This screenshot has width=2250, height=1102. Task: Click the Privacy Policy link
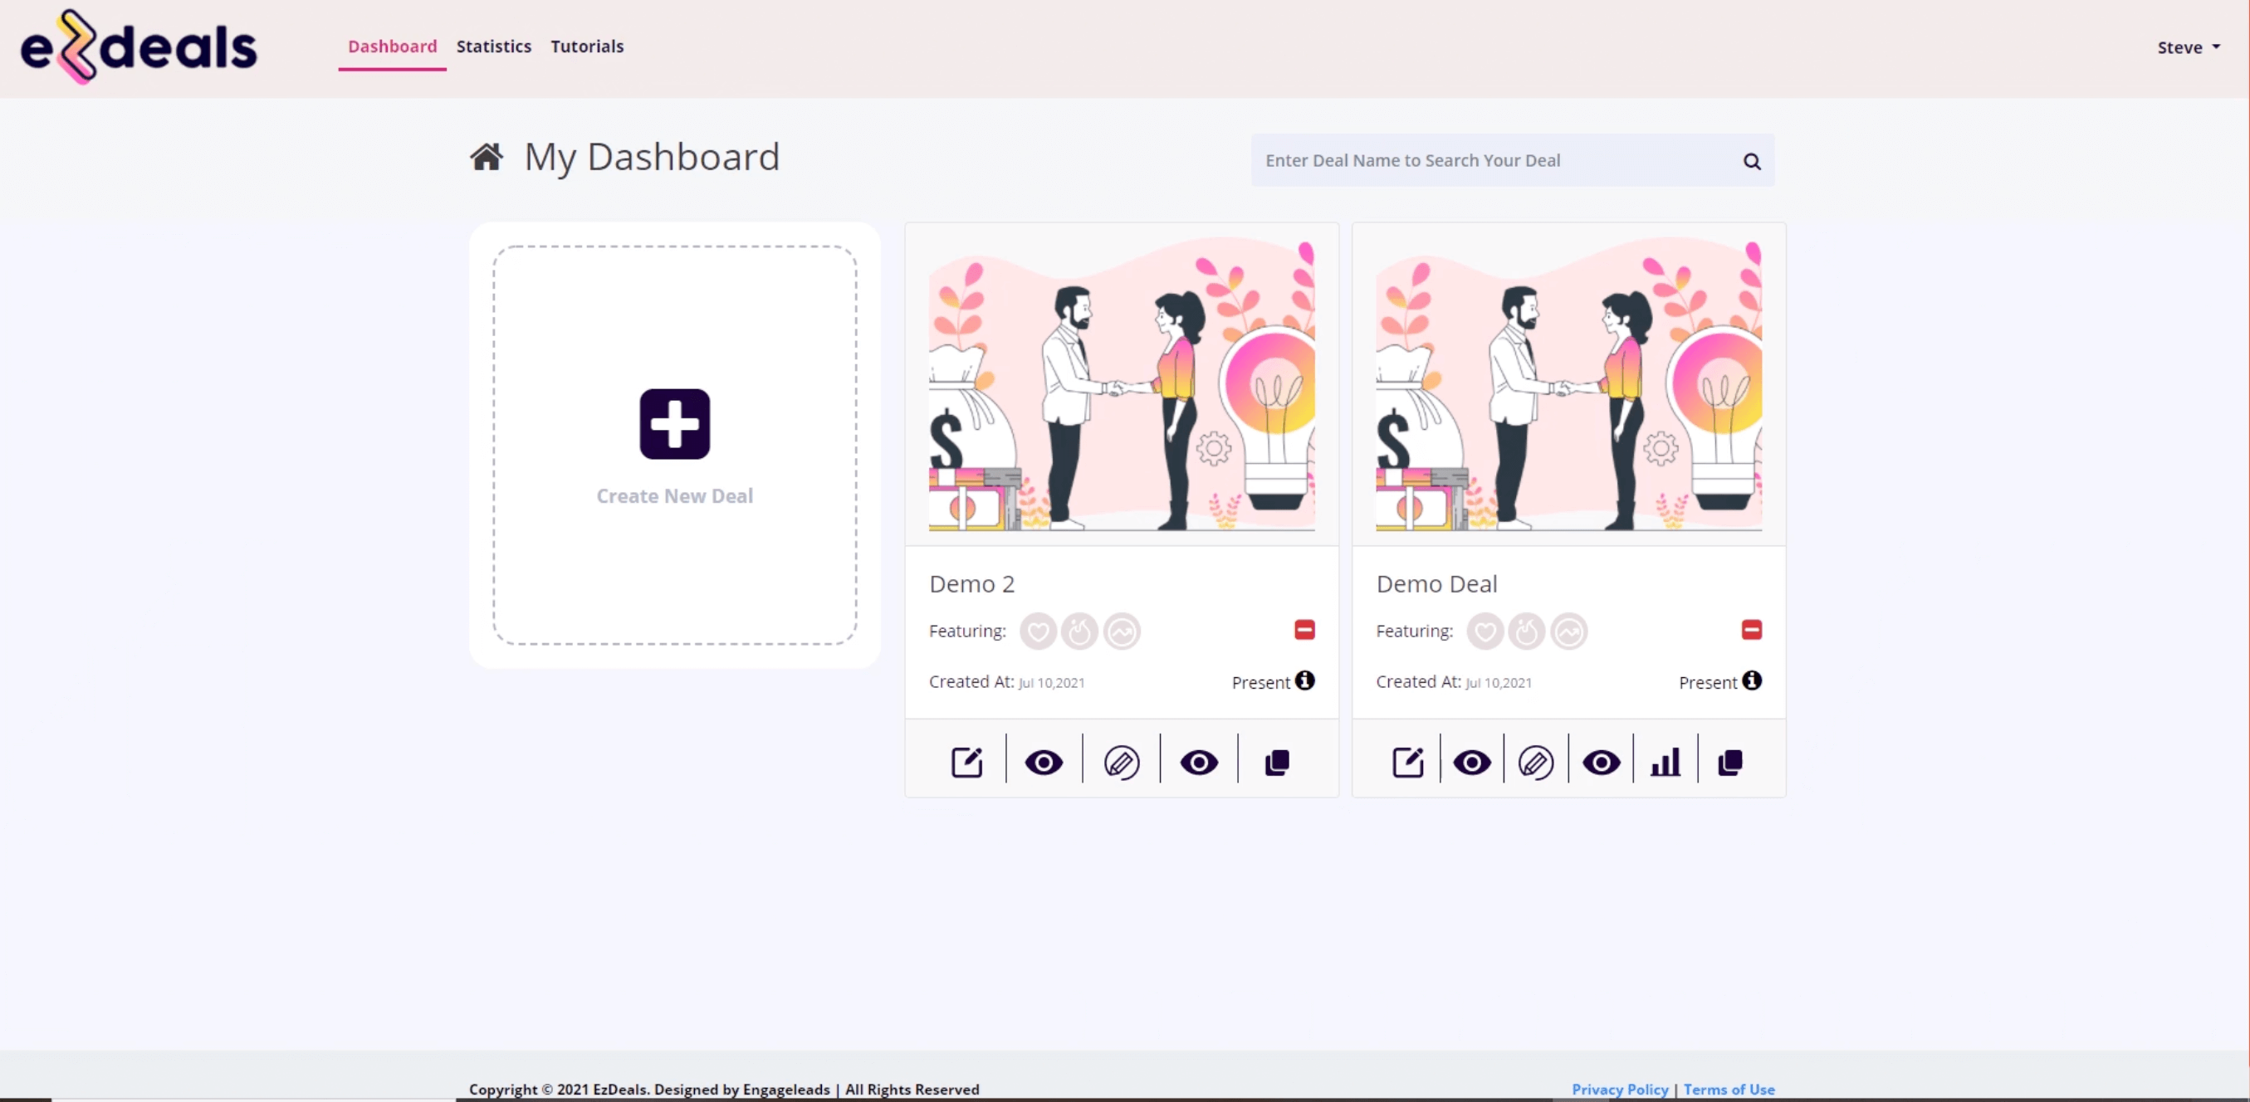(x=1619, y=1089)
